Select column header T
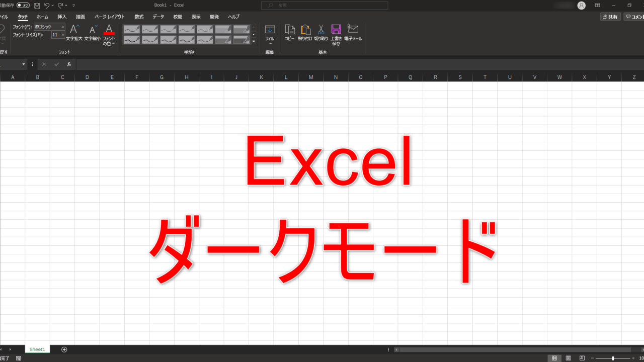644x362 pixels. 485,77
